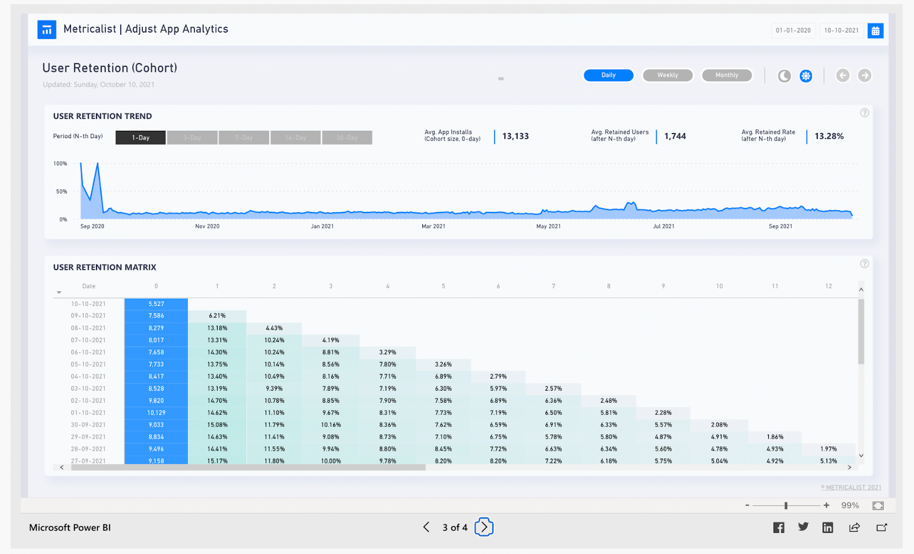Screen dimensions: 914x554
Task: Enter full screen mode
Action: (x=878, y=505)
